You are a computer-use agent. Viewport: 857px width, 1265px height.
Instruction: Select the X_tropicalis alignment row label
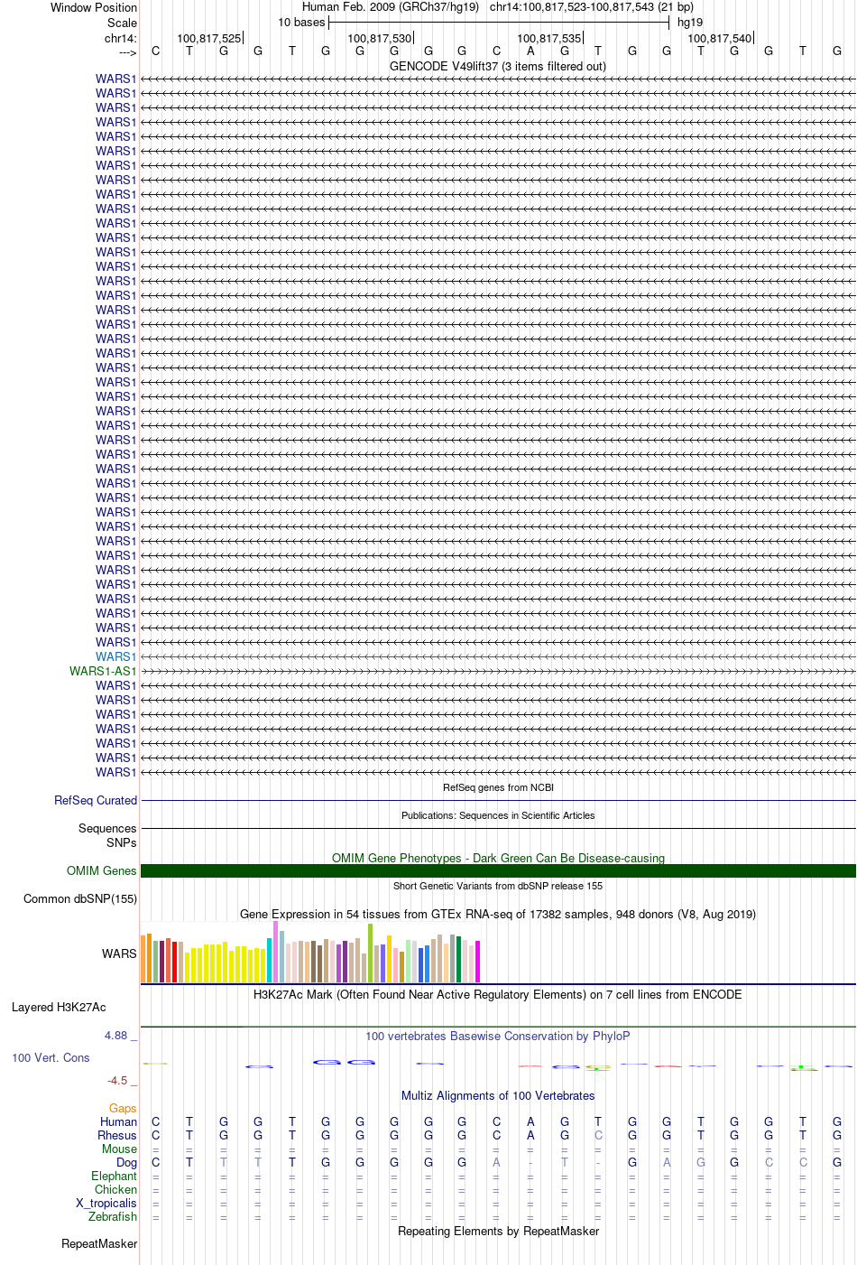coord(106,1203)
